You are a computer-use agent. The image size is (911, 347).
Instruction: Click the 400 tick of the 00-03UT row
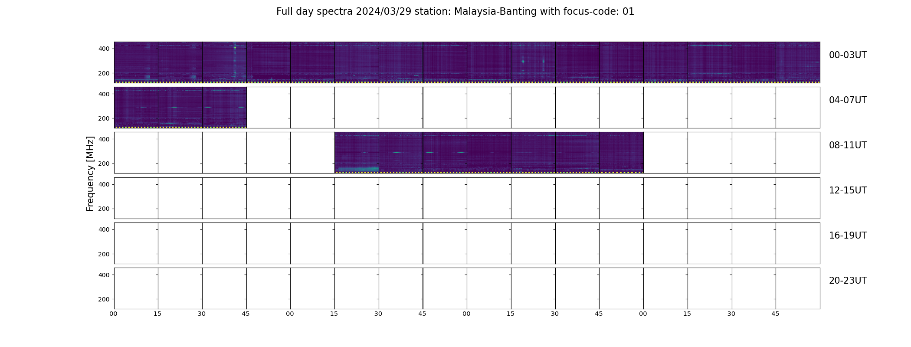[x=104, y=49]
